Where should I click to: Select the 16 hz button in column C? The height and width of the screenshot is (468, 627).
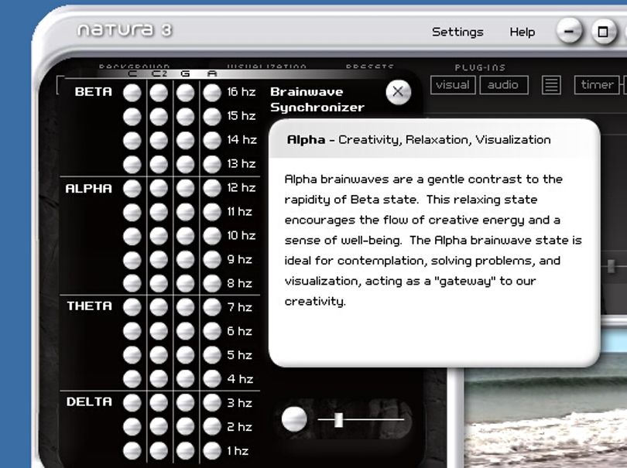[x=132, y=93]
